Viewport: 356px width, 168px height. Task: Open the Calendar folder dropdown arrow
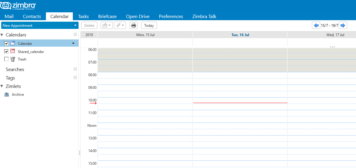click(73, 43)
